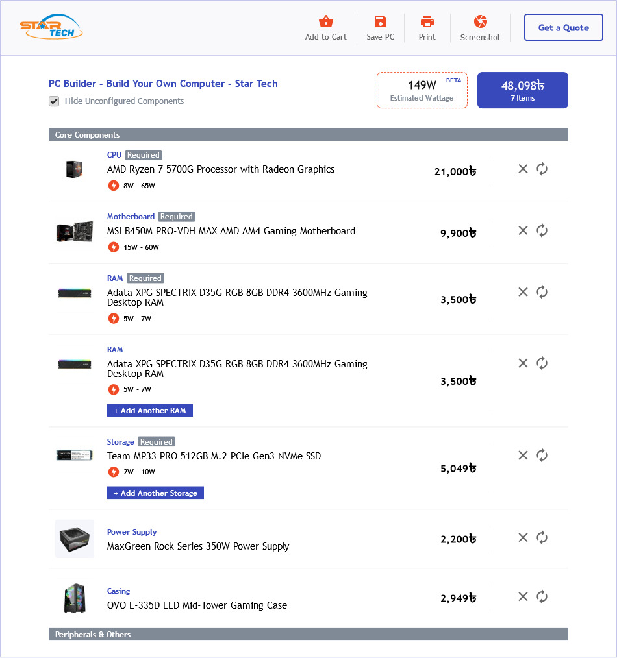
Task: Open the Star Tech logo homepage link
Action: point(51,27)
